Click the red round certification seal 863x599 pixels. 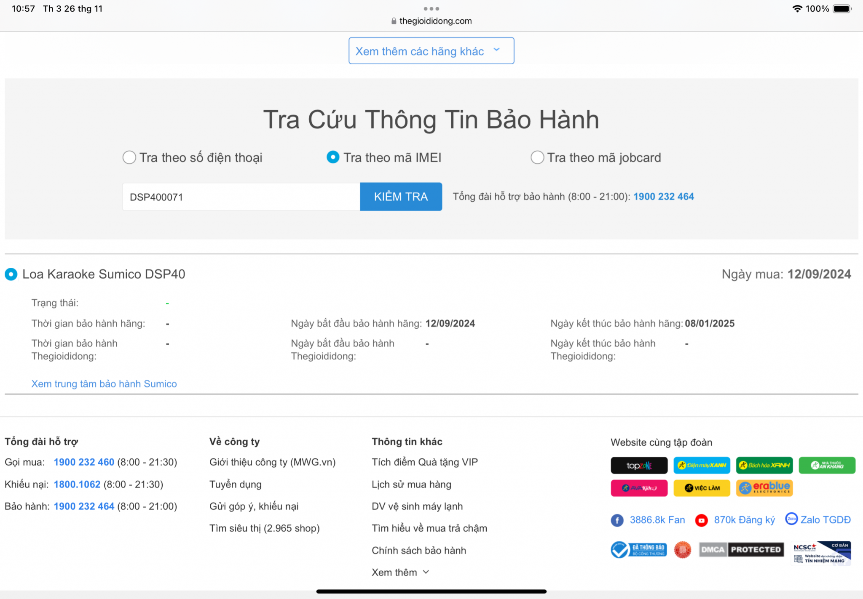click(x=682, y=550)
